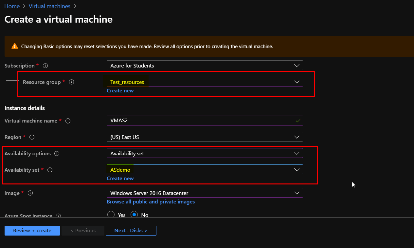
Task: Select No for Azure Spot instance
Action: click(135, 215)
